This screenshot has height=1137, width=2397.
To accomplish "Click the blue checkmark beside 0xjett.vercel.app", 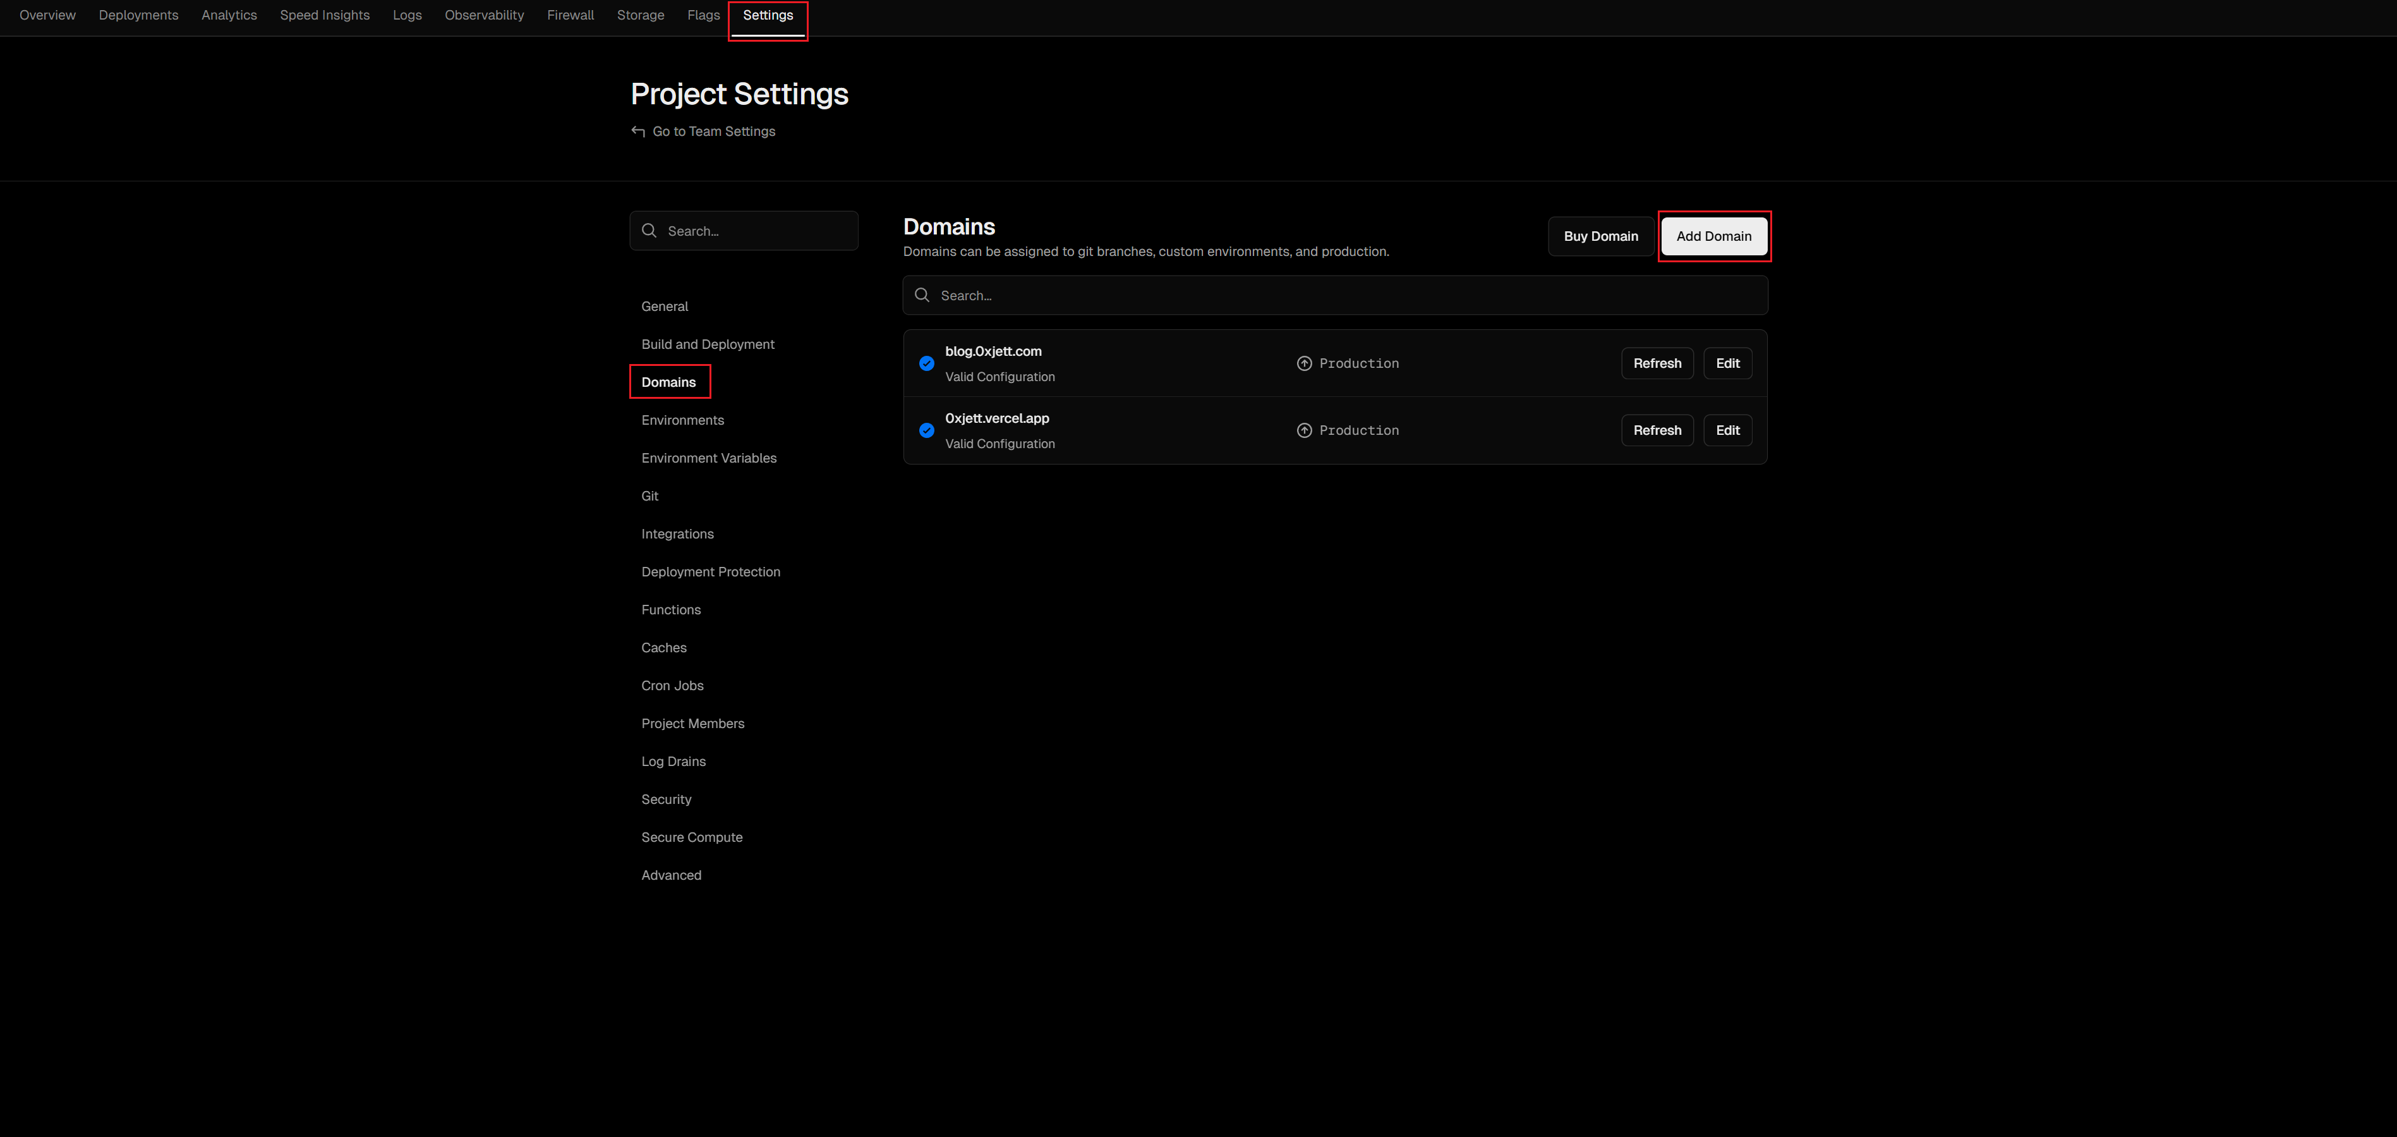I will pos(926,430).
